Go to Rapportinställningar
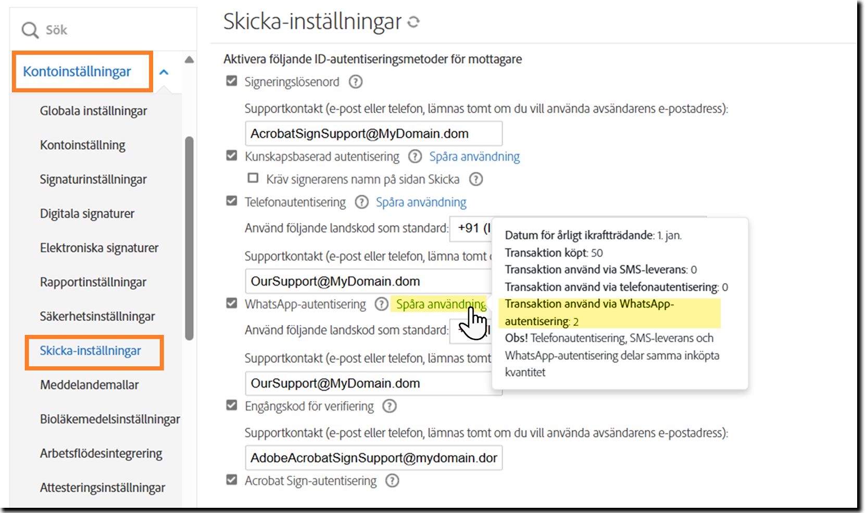866x513 pixels. (x=93, y=283)
